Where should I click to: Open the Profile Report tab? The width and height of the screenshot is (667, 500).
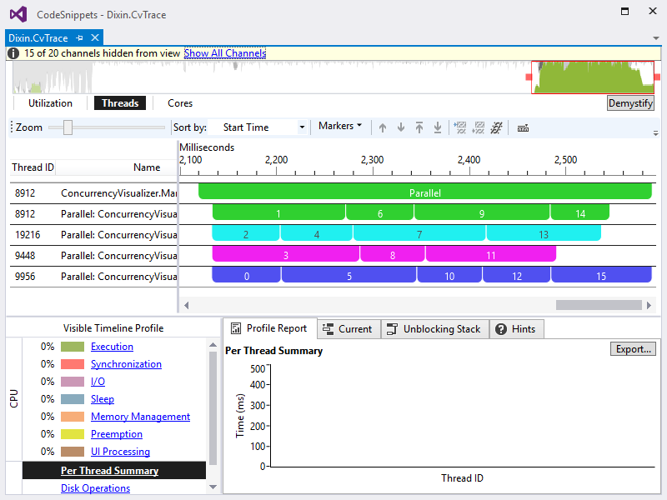pos(269,328)
